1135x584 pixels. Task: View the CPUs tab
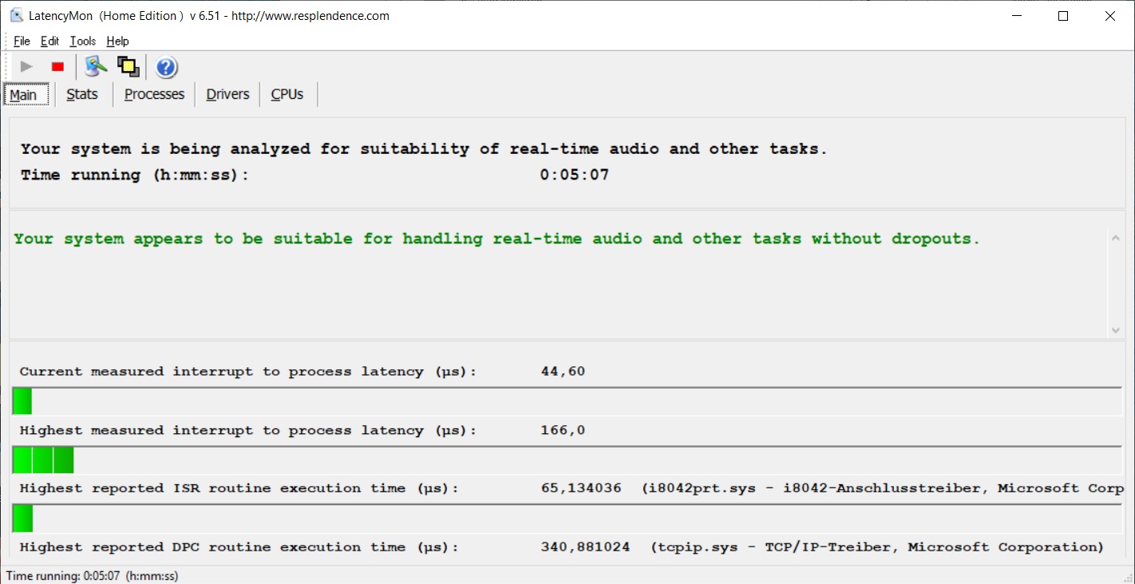[x=287, y=94]
